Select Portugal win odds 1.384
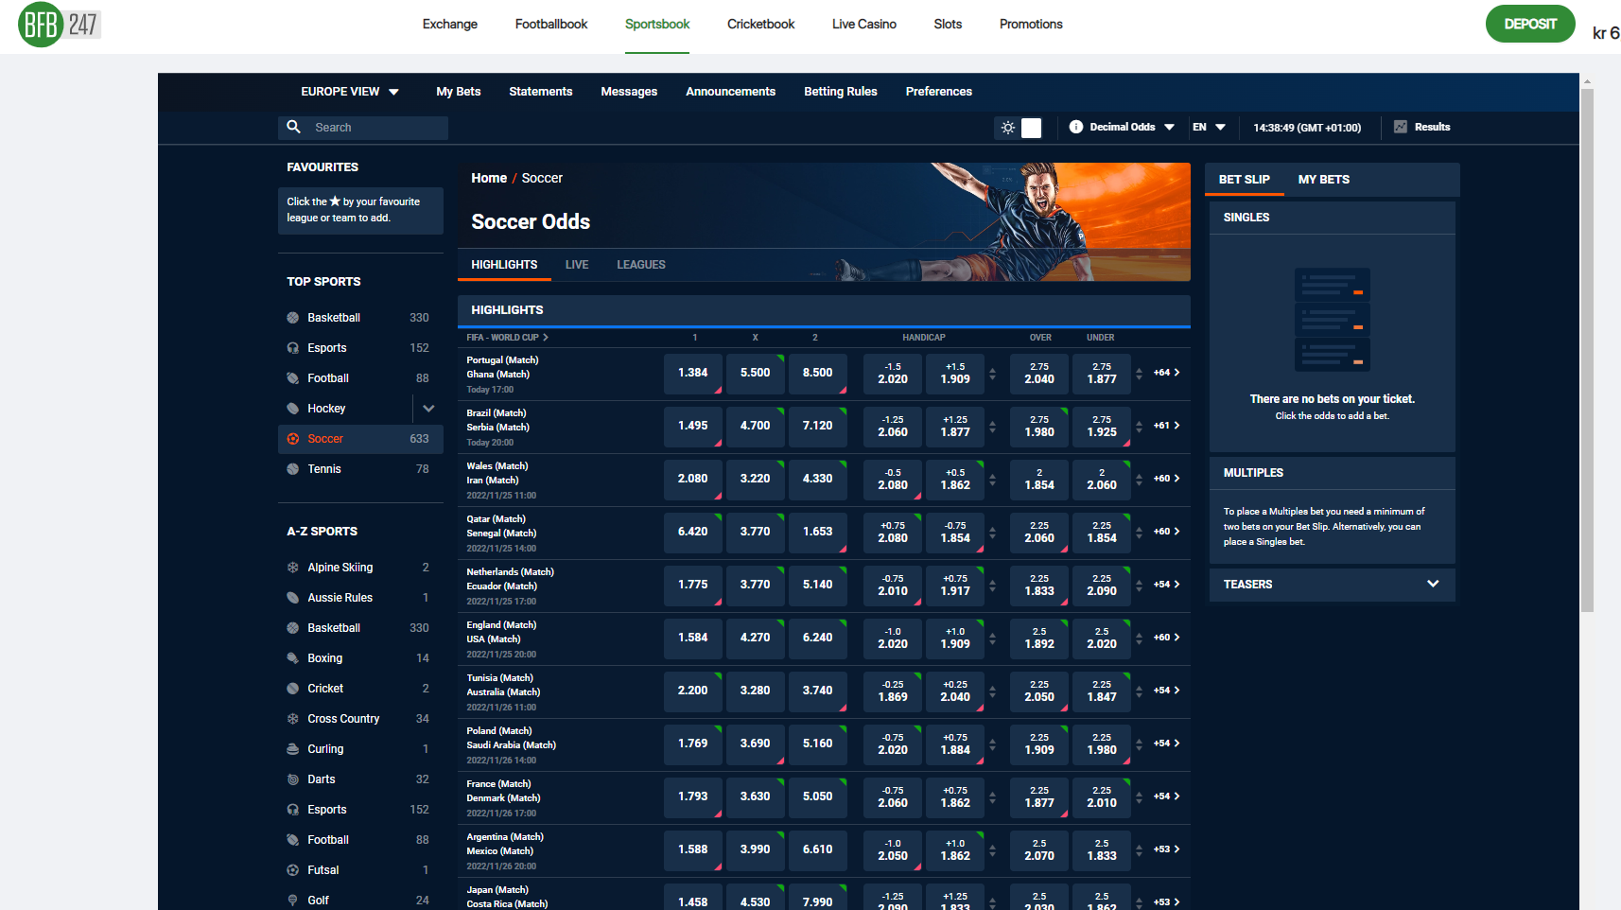The image size is (1621, 910). (692, 373)
